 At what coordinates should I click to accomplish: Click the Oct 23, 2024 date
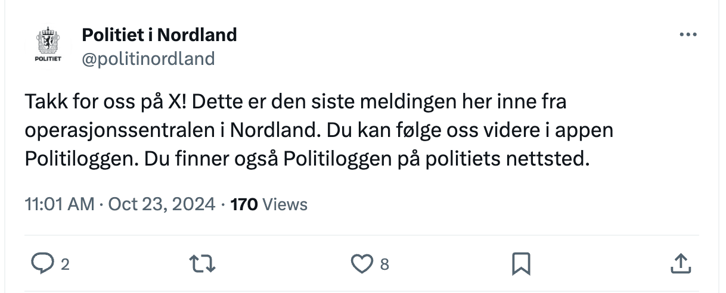click(x=161, y=204)
